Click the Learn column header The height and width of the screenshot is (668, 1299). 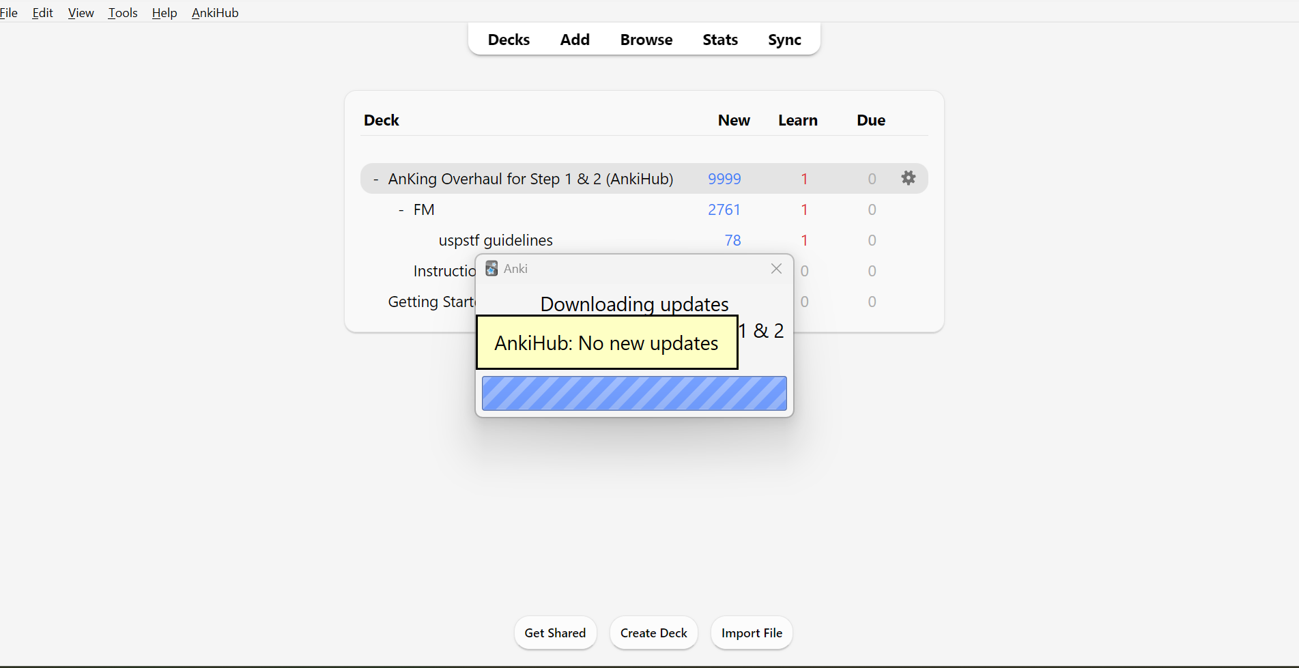point(798,120)
